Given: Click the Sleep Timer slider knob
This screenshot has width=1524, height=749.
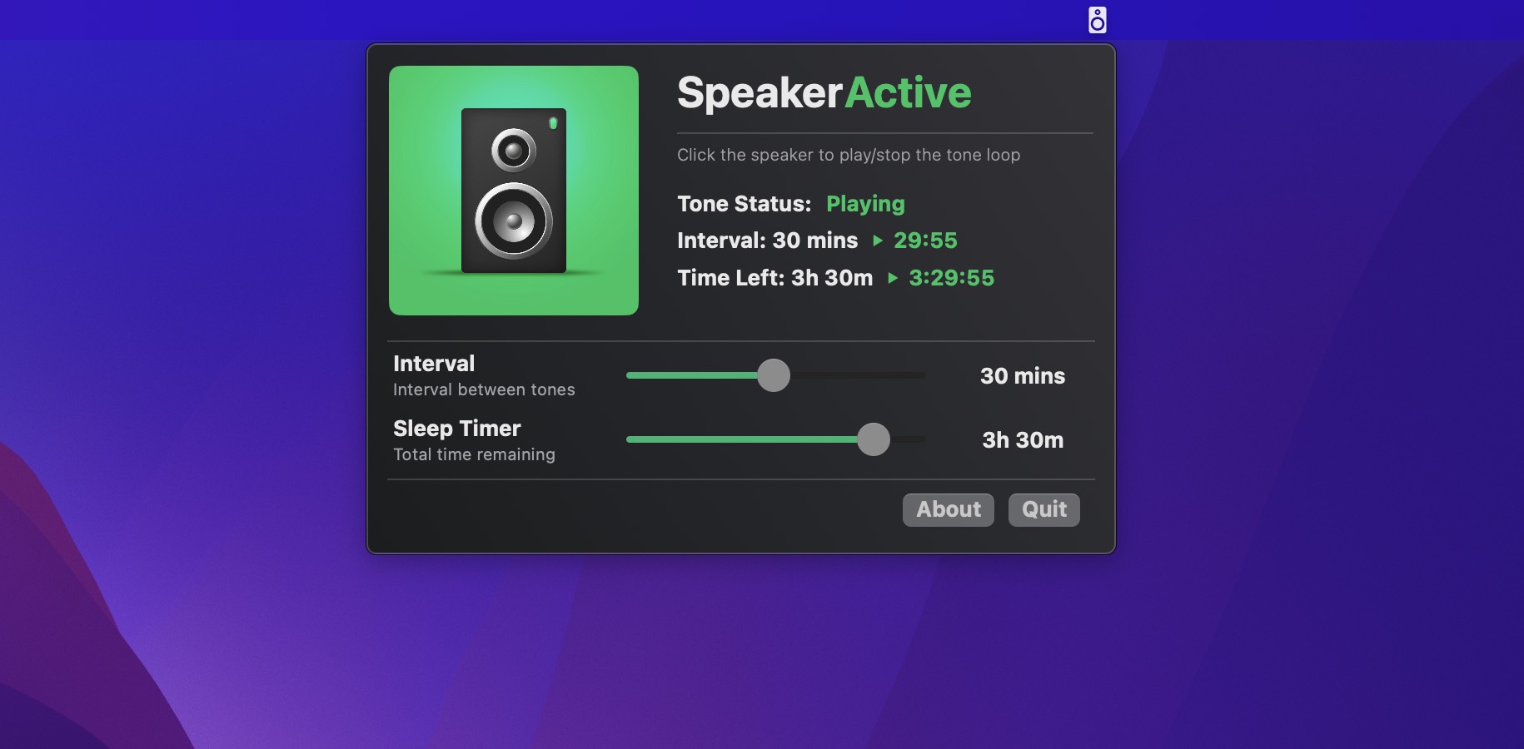Looking at the screenshot, I should (874, 439).
